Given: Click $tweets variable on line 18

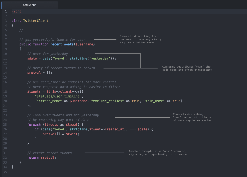Looking at the screenshot, I should pos(34,92).
